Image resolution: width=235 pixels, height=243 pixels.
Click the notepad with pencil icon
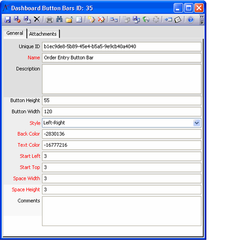(91, 20)
